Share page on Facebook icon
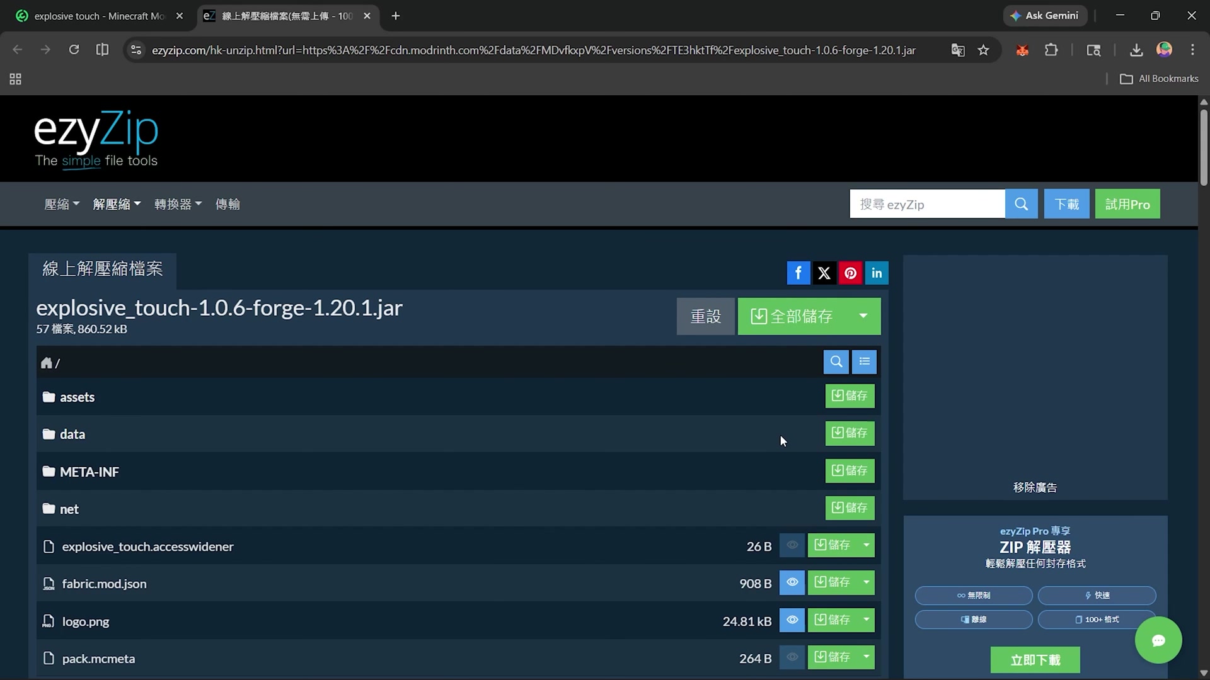 (798, 273)
